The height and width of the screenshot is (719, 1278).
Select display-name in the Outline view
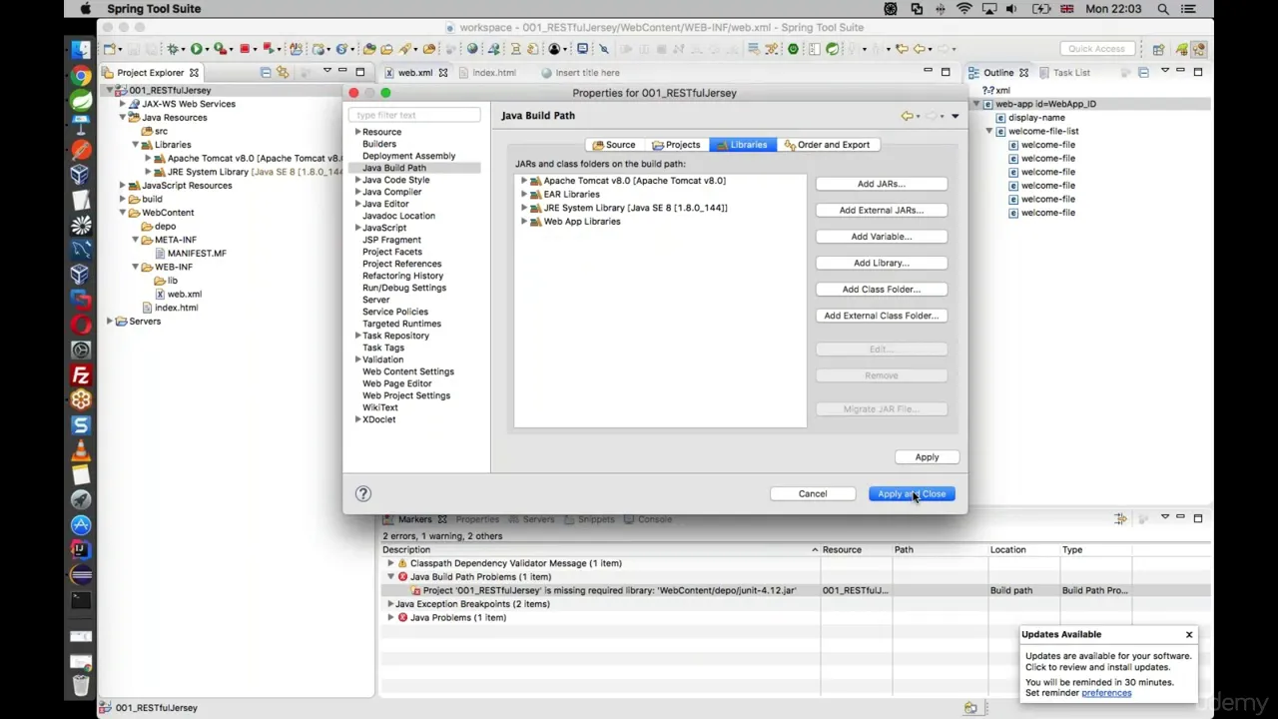[x=1028, y=118]
